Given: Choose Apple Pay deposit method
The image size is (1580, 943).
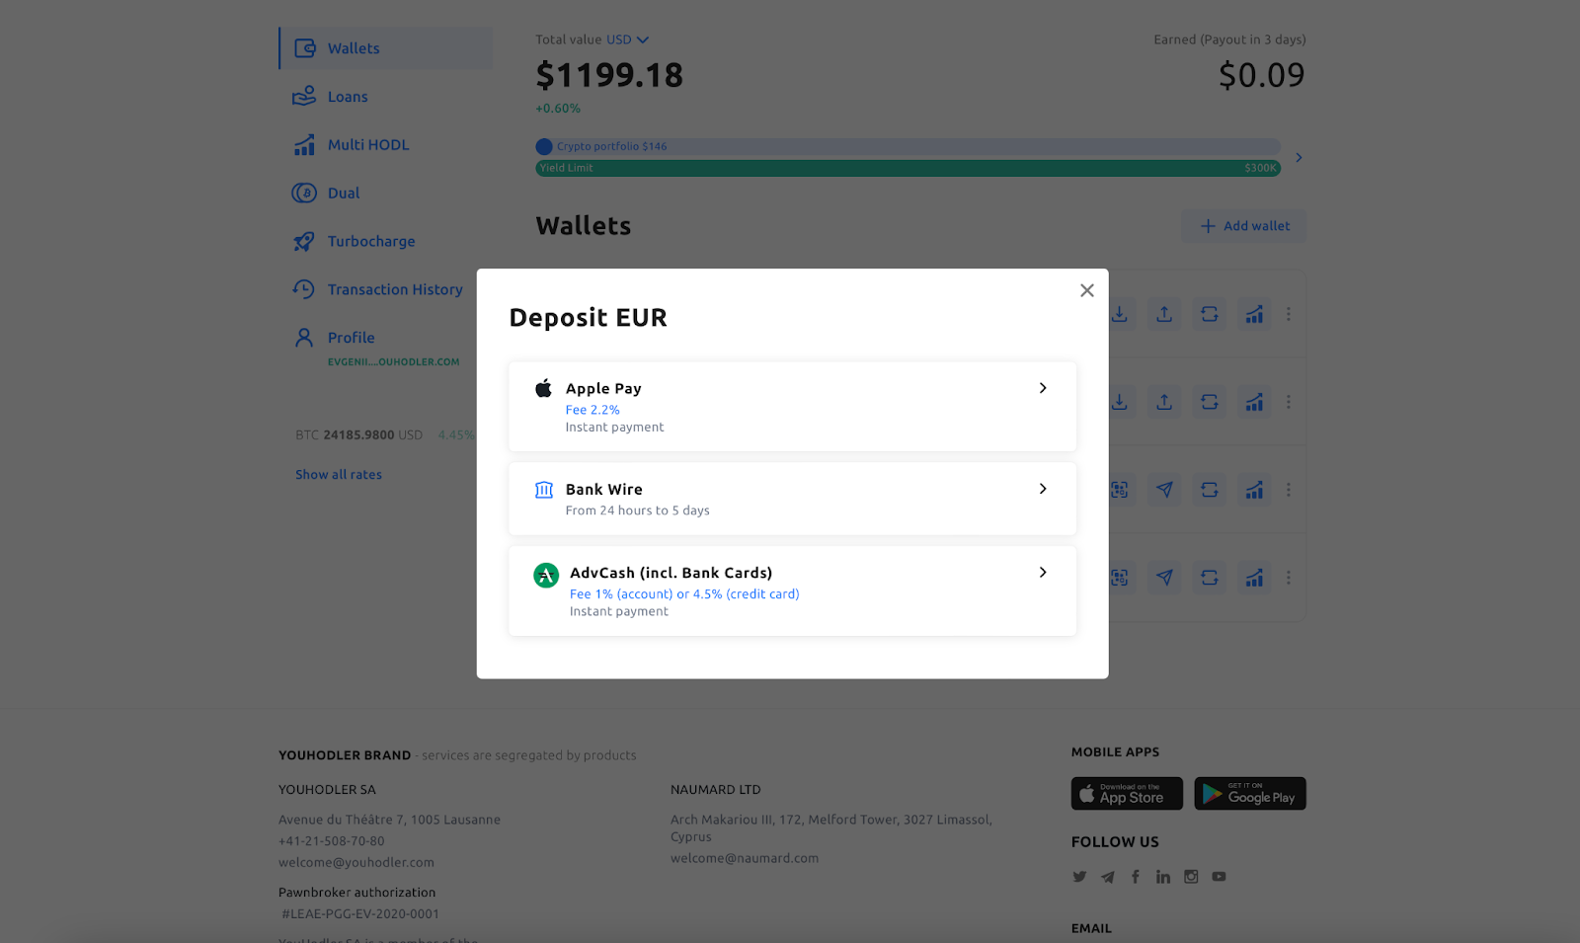Looking at the screenshot, I should (792, 407).
